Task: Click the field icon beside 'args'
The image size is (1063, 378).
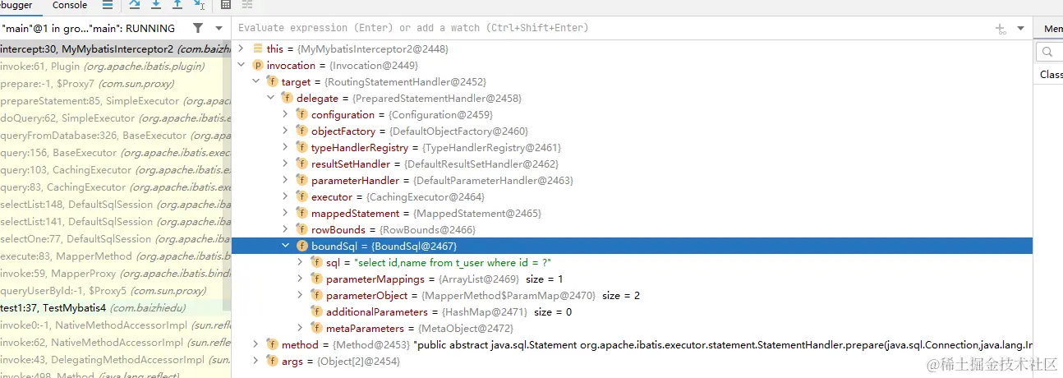Action: [x=272, y=362]
